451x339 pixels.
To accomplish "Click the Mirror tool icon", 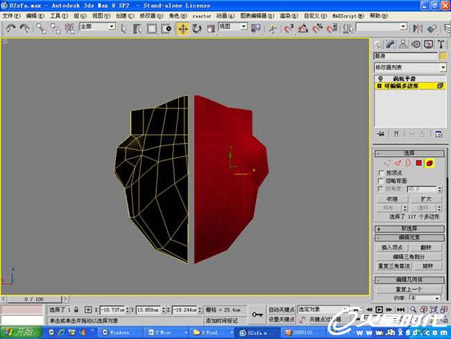I will [418, 28].
